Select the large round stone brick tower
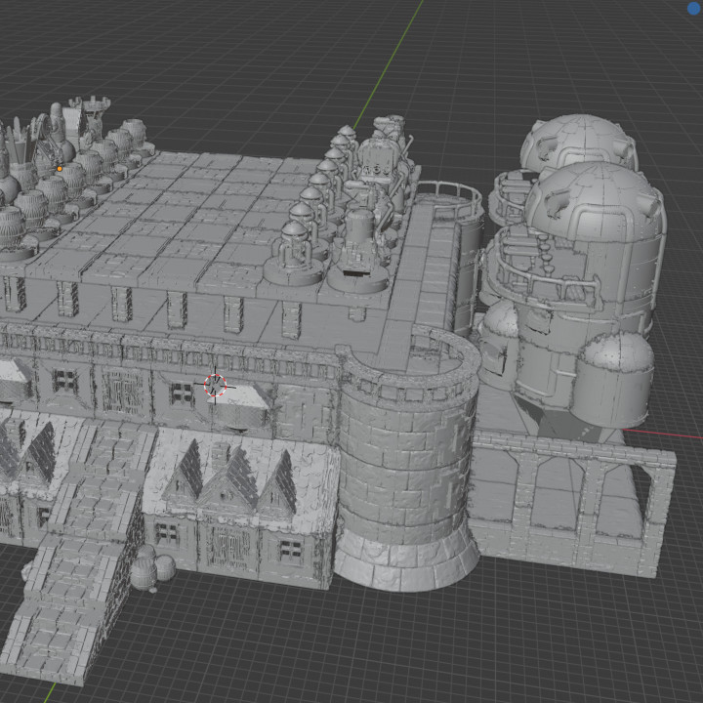The width and height of the screenshot is (703, 703). (x=404, y=471)
